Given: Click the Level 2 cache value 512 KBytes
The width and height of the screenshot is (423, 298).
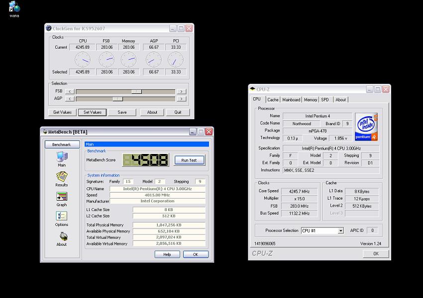Looking at the screenshot, I should tap(362, 206).
